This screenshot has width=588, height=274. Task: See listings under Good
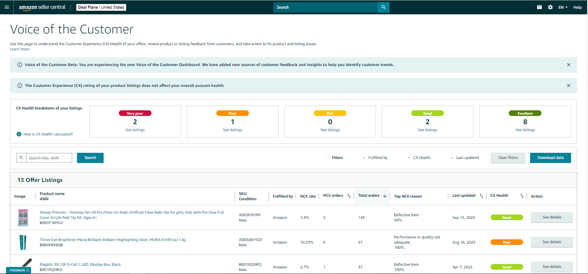[427, 130]
